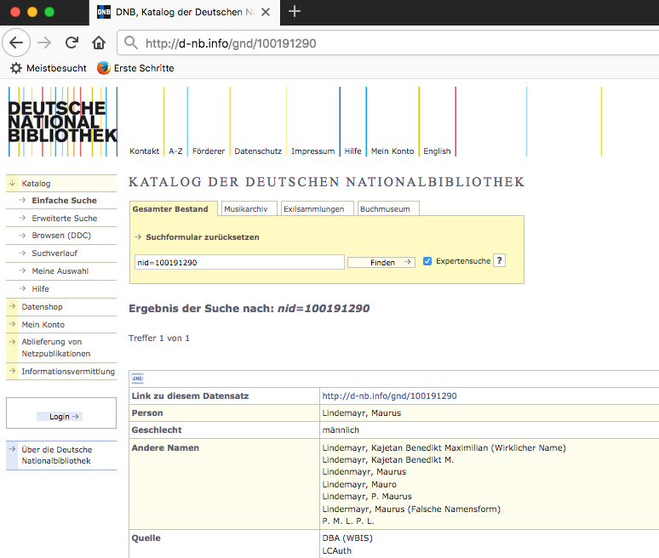Click the search query input field
659x558 pixels.
click(239, 263)
